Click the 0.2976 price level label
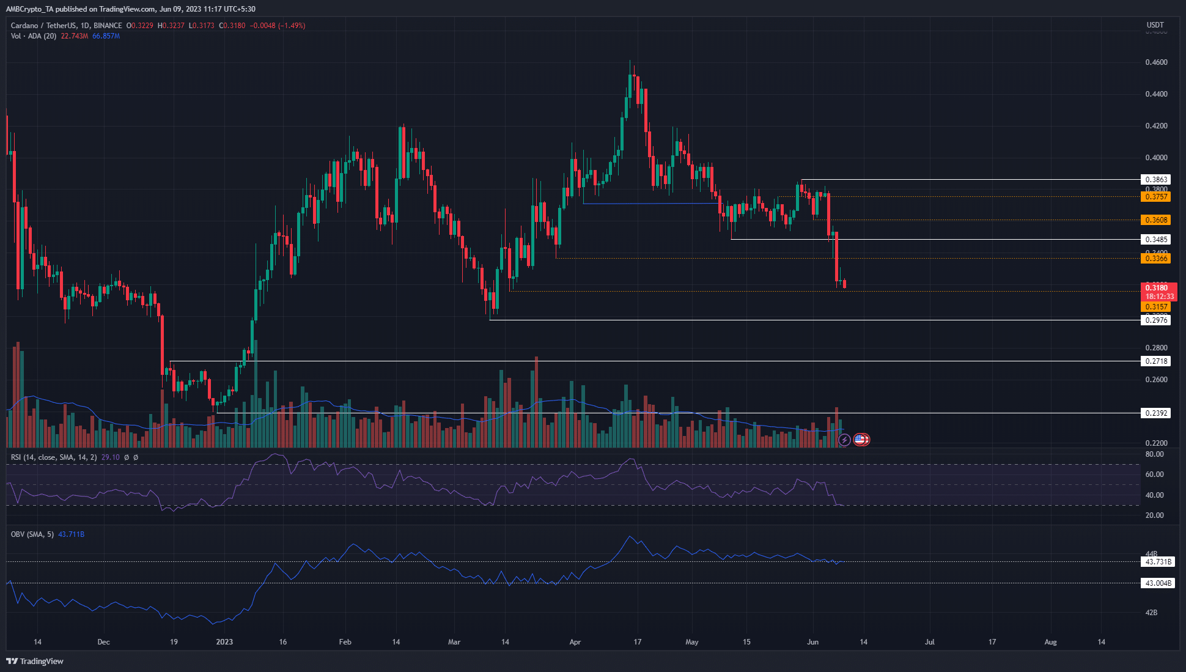Viewport: 1186px width, 672px height. (x=1156, y=320)
